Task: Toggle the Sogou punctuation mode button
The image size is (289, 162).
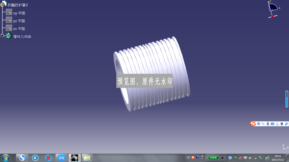Action: 263,124
